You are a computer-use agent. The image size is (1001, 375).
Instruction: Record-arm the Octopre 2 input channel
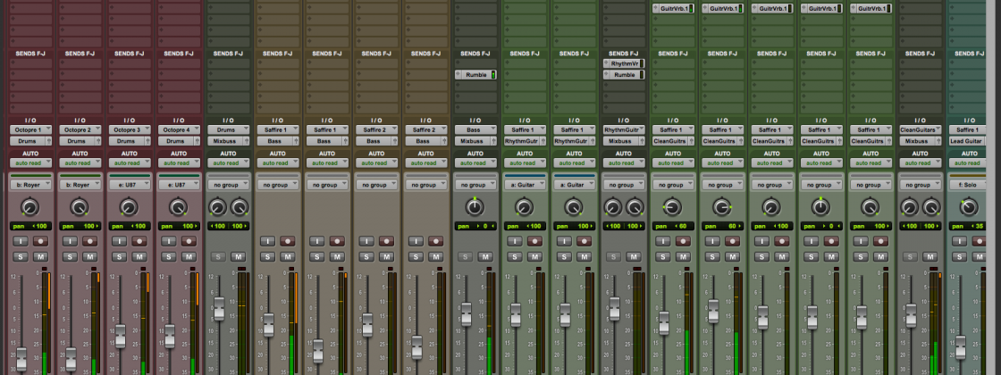pos(91,241)
